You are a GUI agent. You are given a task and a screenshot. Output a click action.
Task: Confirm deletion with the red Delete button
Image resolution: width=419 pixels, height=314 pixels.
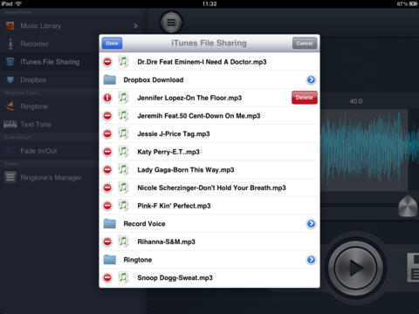[305, 98]
